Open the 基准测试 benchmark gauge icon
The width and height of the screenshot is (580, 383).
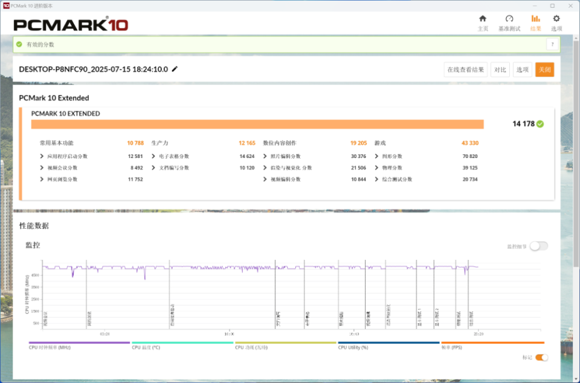(x=509, y=19)
